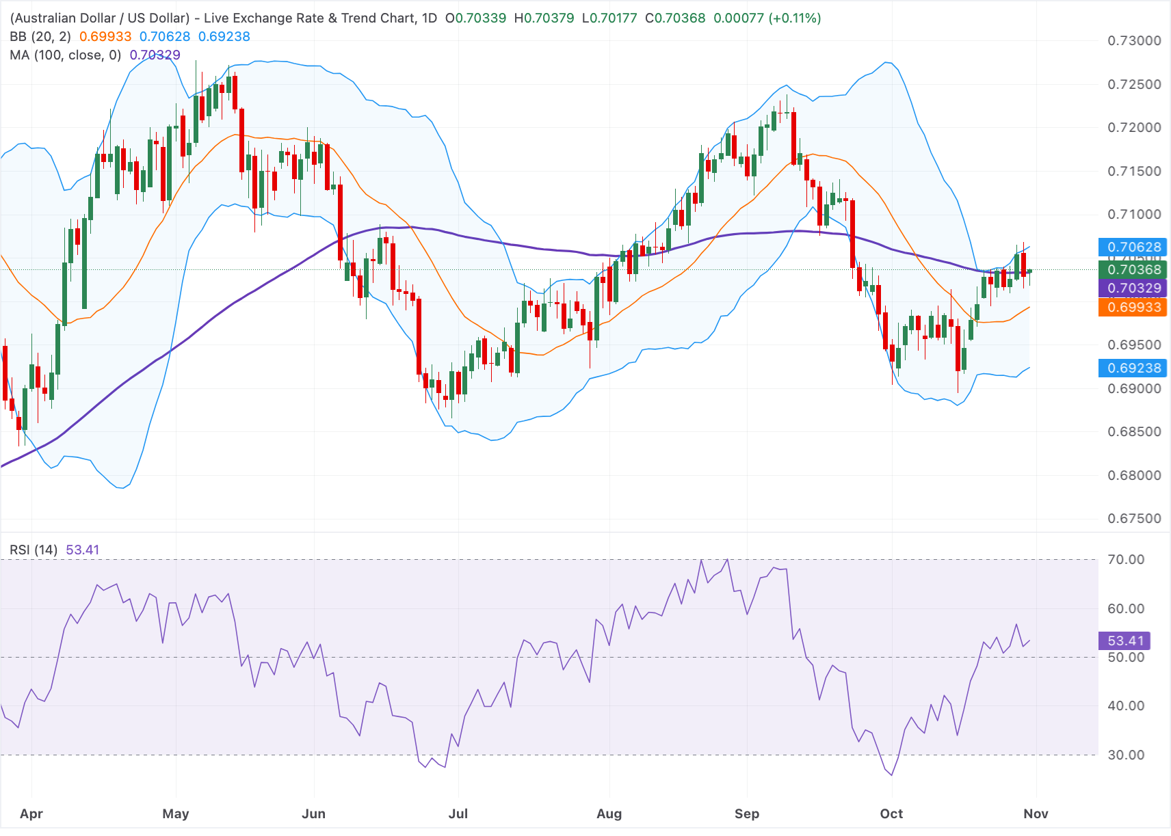This screenshot has width=1171, height=836.
Task: Click the 70.00 RSI axis level label
Action: coord(1126,559)
